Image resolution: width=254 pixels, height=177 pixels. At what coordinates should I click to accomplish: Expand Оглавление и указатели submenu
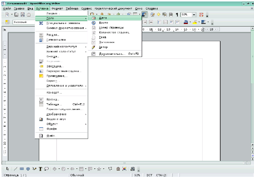click(62, 86)
